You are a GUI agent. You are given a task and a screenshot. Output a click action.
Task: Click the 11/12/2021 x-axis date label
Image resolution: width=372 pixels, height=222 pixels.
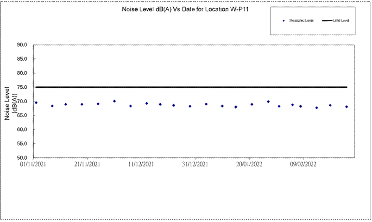[x=141, y=164]
